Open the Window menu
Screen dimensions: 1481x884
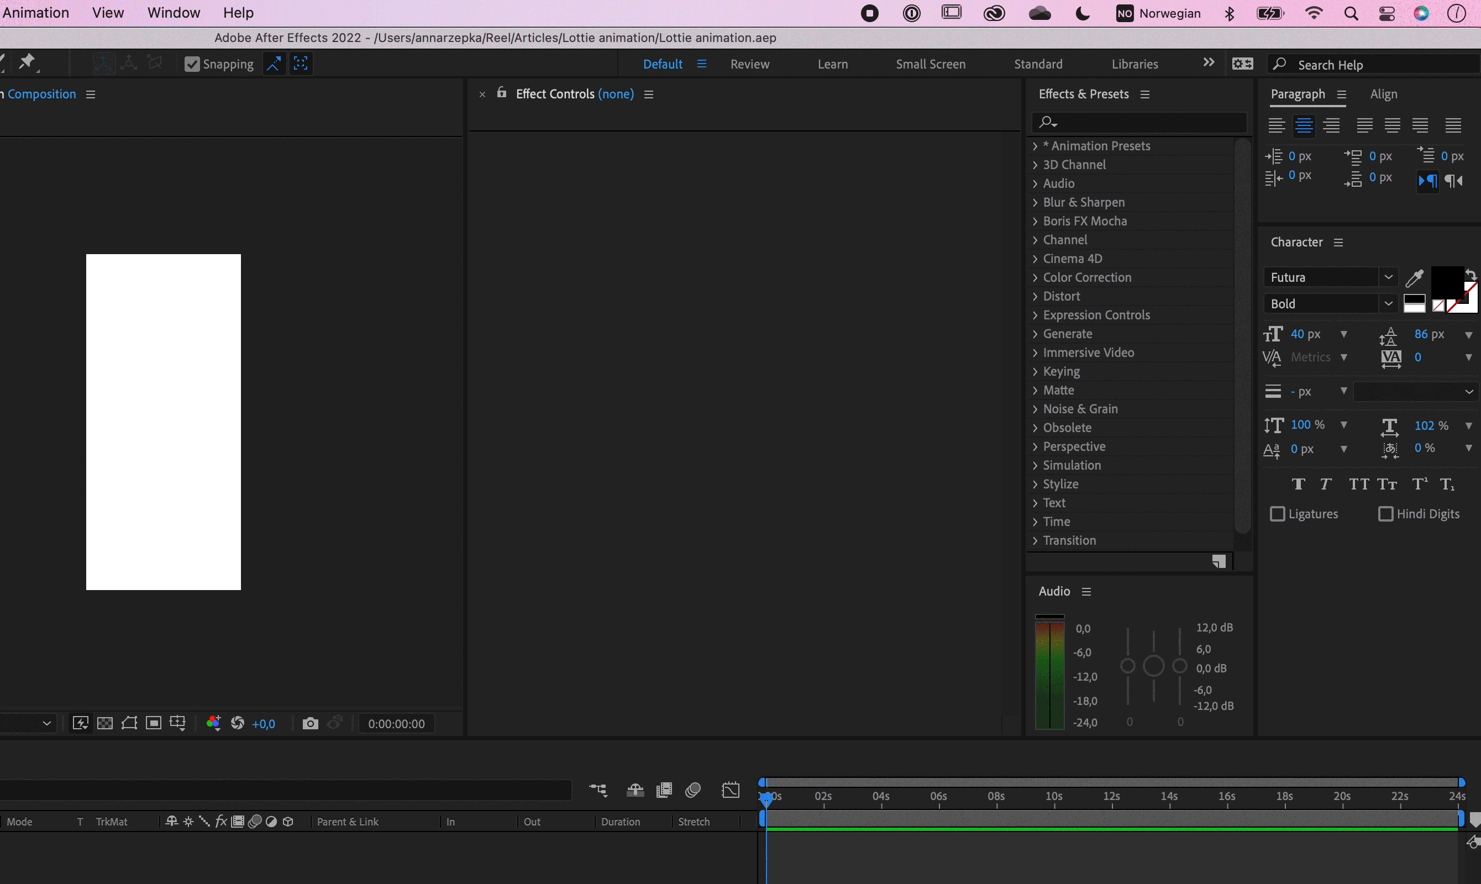[x=174, y=13]
